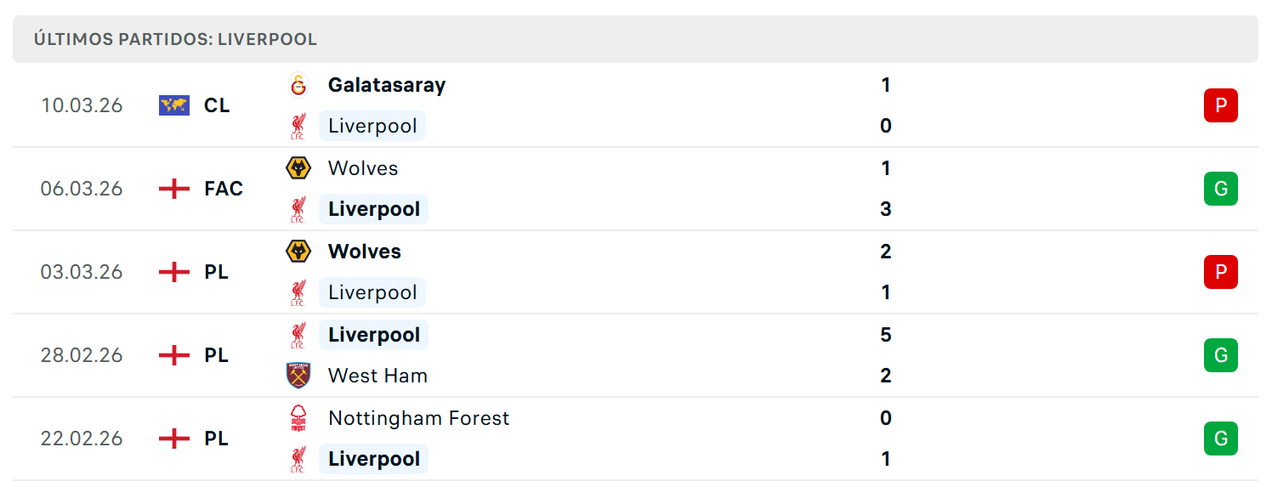This screenshot has width=1272, height=498.
Task: Click the Champions League world flag icon
Action: pos(174,105)
